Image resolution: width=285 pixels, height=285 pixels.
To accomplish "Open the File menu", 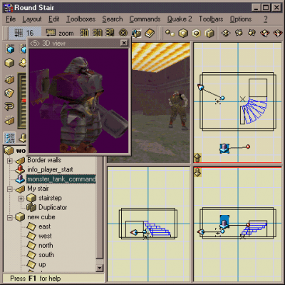I will click(x=11, y=19).
